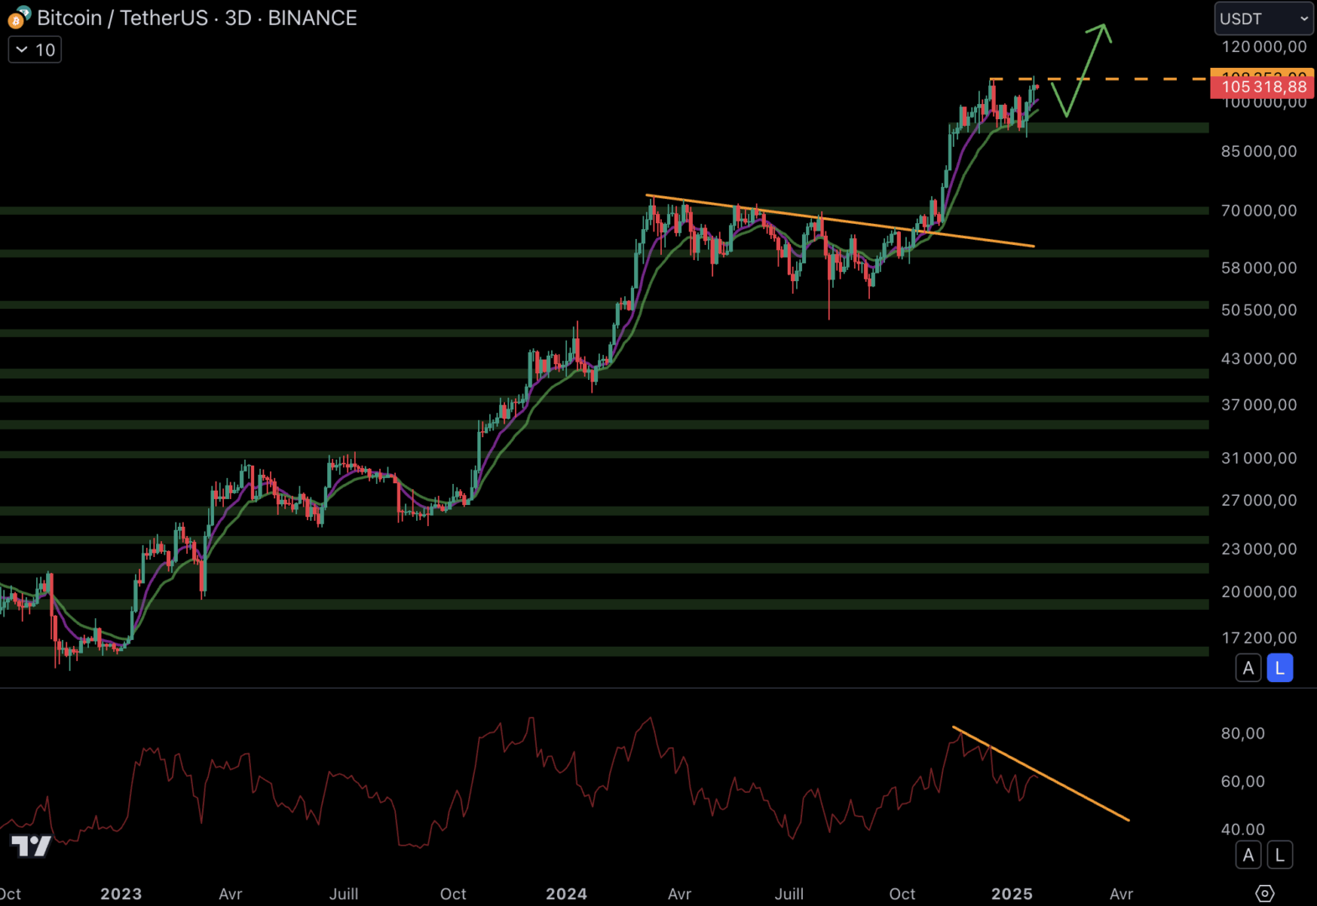Toggle log scale on the RSI pane
Image resolution: width=1317 pixels, height=906 pixels.
click(1279, 855)
